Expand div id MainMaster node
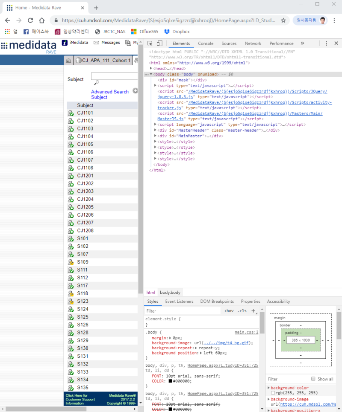The width and height of the screenshot is (342, 412). [155, 136]
